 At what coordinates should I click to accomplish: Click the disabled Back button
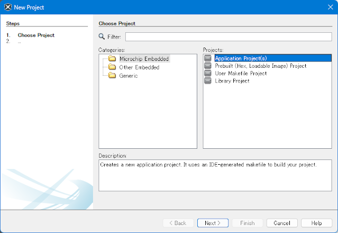[178, 223]
